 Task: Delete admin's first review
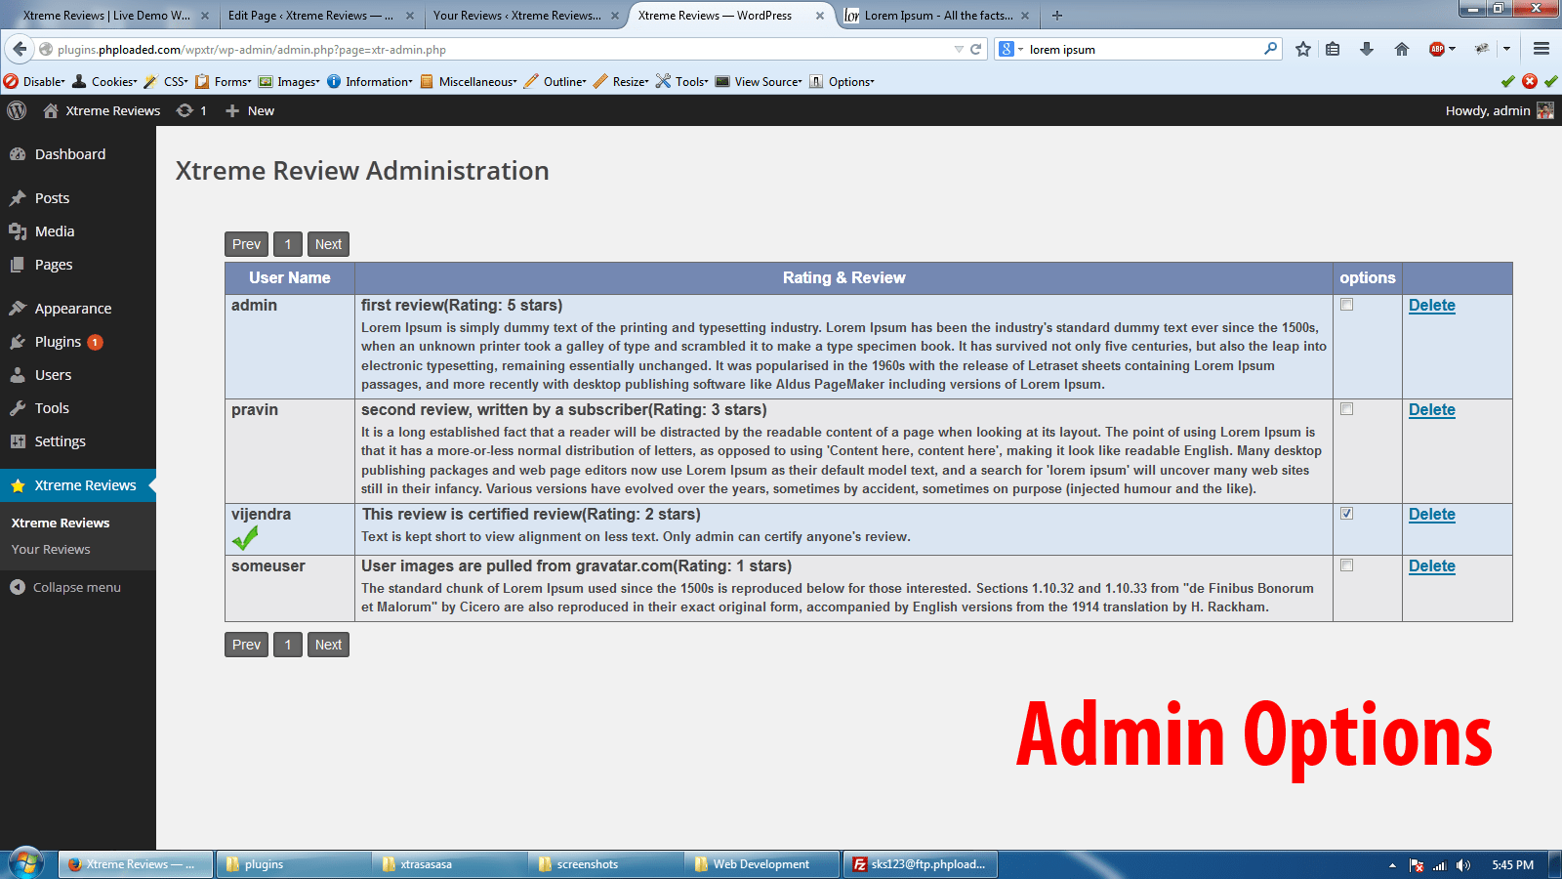click(1432, 306)
